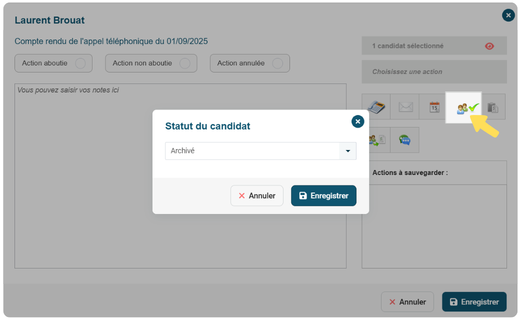Viewport: 521px width, 322px height.
Task: Click the bottom Annuler button of main window
Action: 407,301
